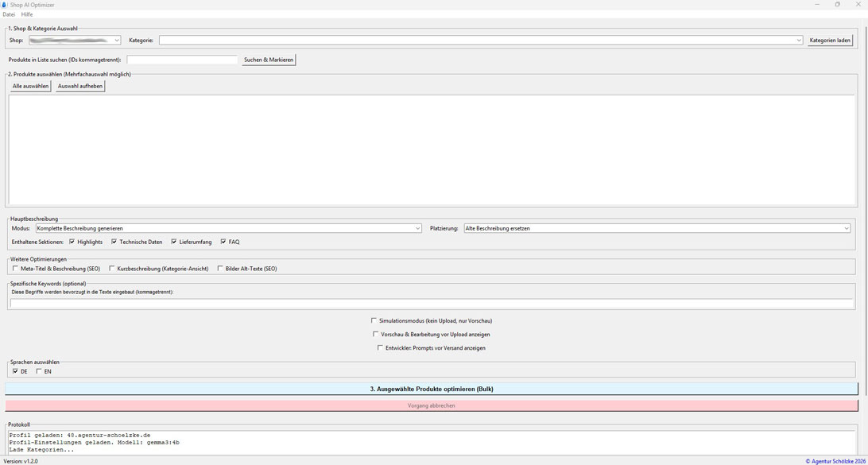This screenshot has width=868, height=465.
Task: Click the Shop AI Optimizer app icon
Action: (4, 5)
